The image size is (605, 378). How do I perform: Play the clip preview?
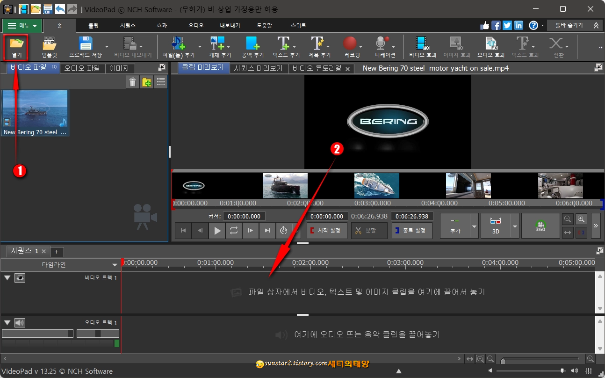[x=217, y=230]
